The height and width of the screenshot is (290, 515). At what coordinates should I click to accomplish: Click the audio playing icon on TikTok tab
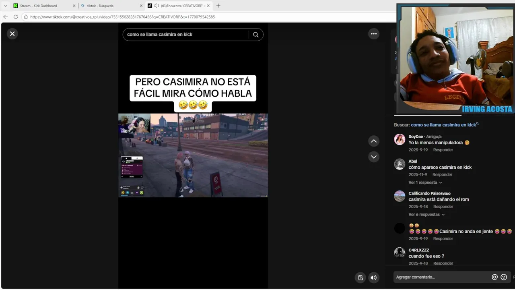(156, 6)
